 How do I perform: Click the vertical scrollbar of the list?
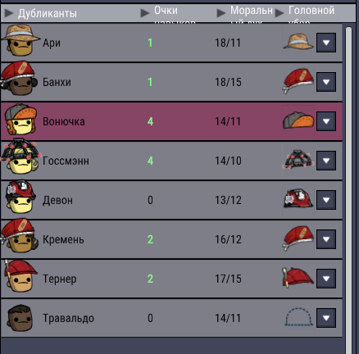(x=348, y=188)
